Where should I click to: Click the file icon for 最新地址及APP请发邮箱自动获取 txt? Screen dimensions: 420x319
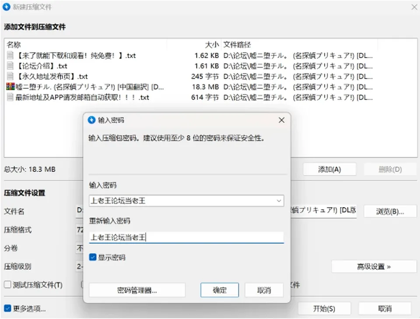[x=10, y=97]
